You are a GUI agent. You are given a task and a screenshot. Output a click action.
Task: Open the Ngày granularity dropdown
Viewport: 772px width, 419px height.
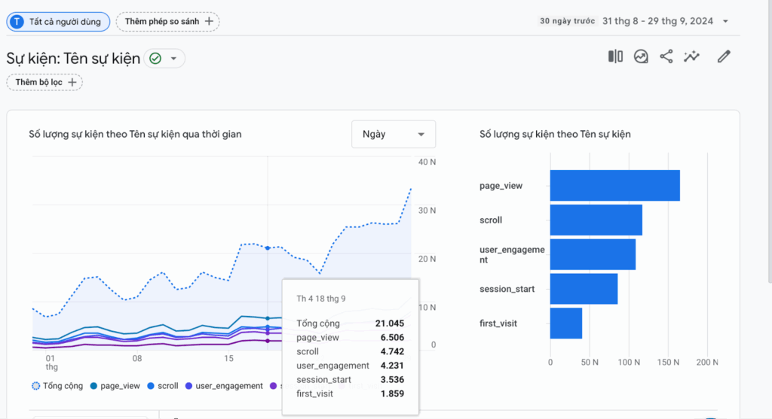pyautogui.click(x=393, y=134)
